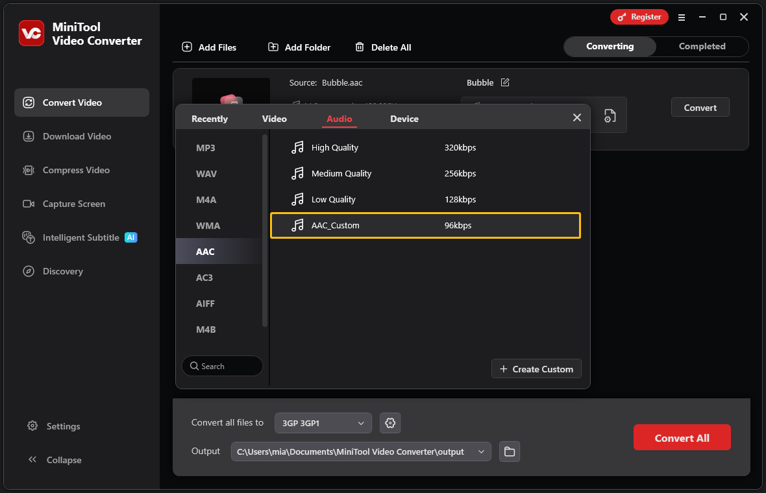The image size is (766, 493).
Task: Close the format selection popup
Action: pyautogui.click(x=577, y=117)
